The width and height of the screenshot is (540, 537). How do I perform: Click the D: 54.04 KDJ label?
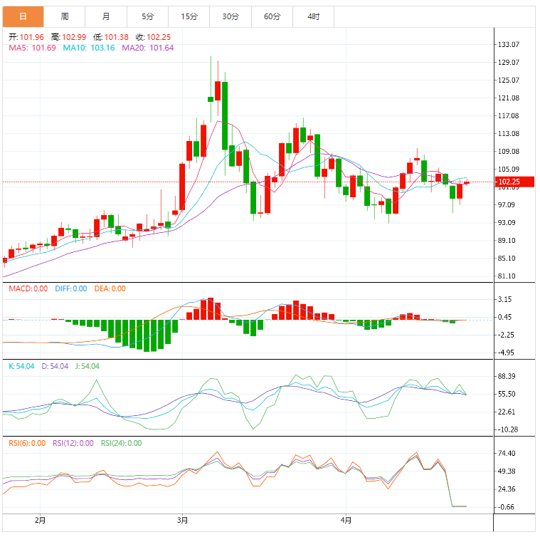coord(55,366)
